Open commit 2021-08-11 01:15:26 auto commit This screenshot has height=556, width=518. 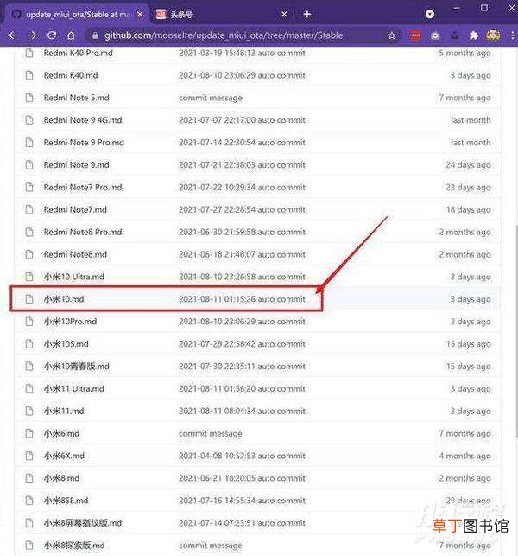(x=242, y=299)
